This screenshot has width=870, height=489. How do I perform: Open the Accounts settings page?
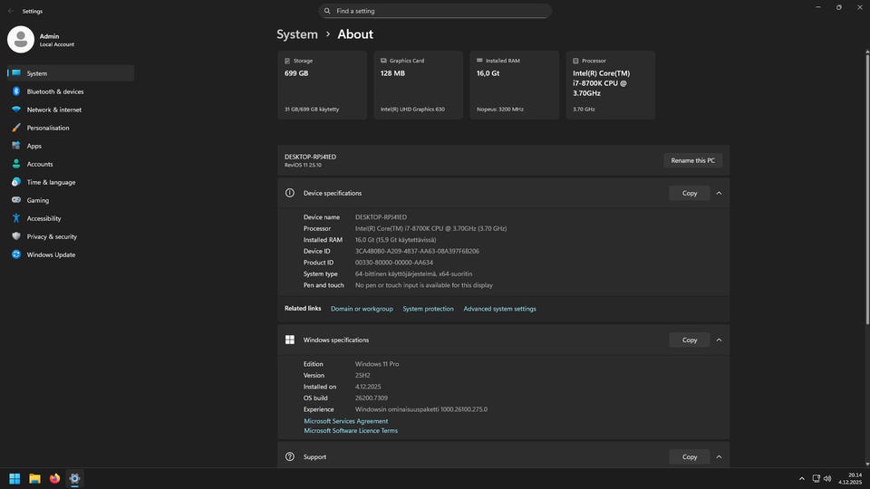tap(39, 164)
